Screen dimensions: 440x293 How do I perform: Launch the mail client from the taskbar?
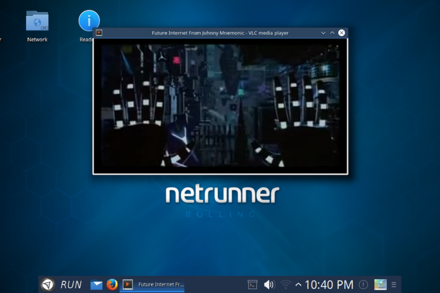point(96,285)
